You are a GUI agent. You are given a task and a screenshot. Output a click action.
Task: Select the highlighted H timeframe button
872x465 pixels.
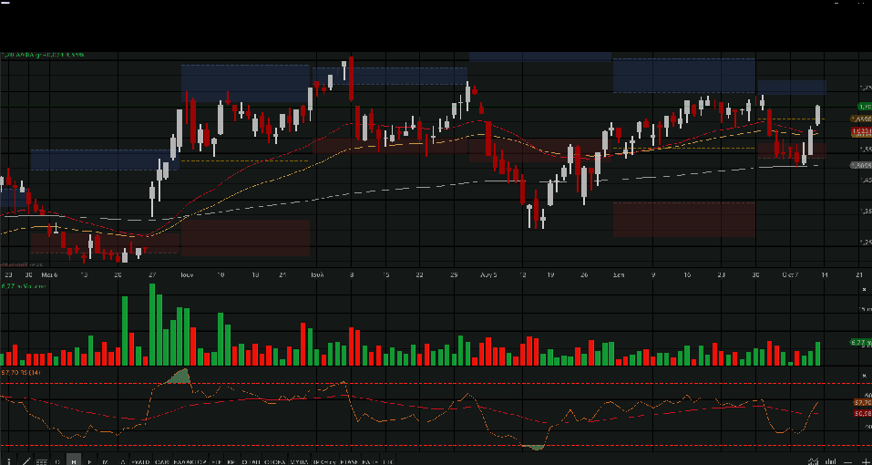[74, 460]
